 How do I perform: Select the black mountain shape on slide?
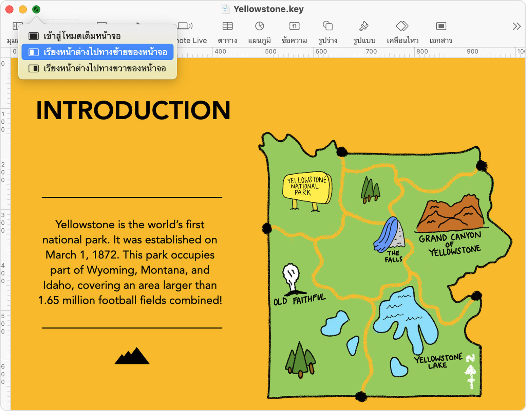coord(132,356)
